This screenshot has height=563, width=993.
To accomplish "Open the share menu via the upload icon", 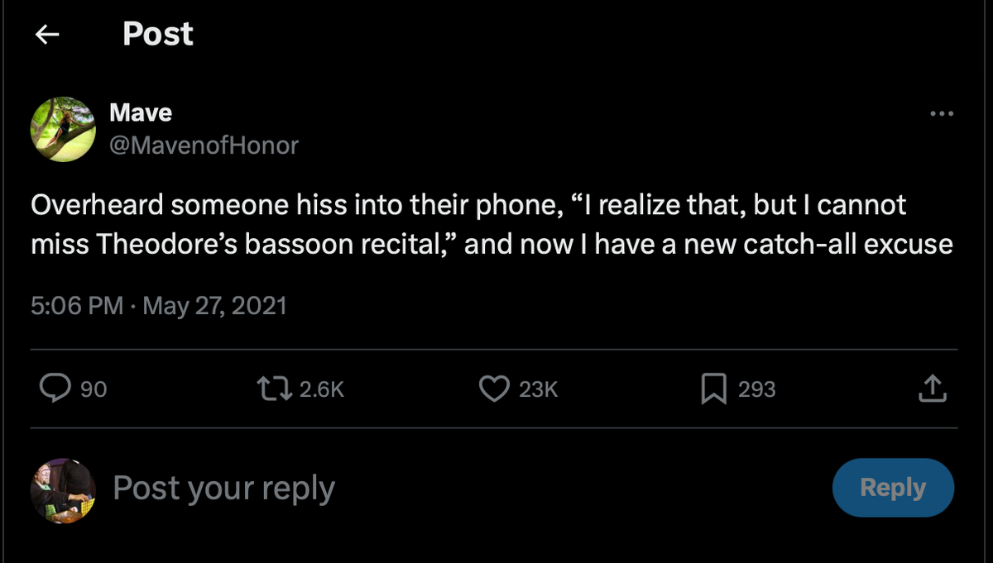I will tap(933, 389).
